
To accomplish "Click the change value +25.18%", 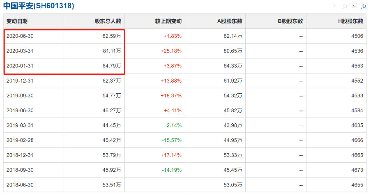I will tap(171, 51).
